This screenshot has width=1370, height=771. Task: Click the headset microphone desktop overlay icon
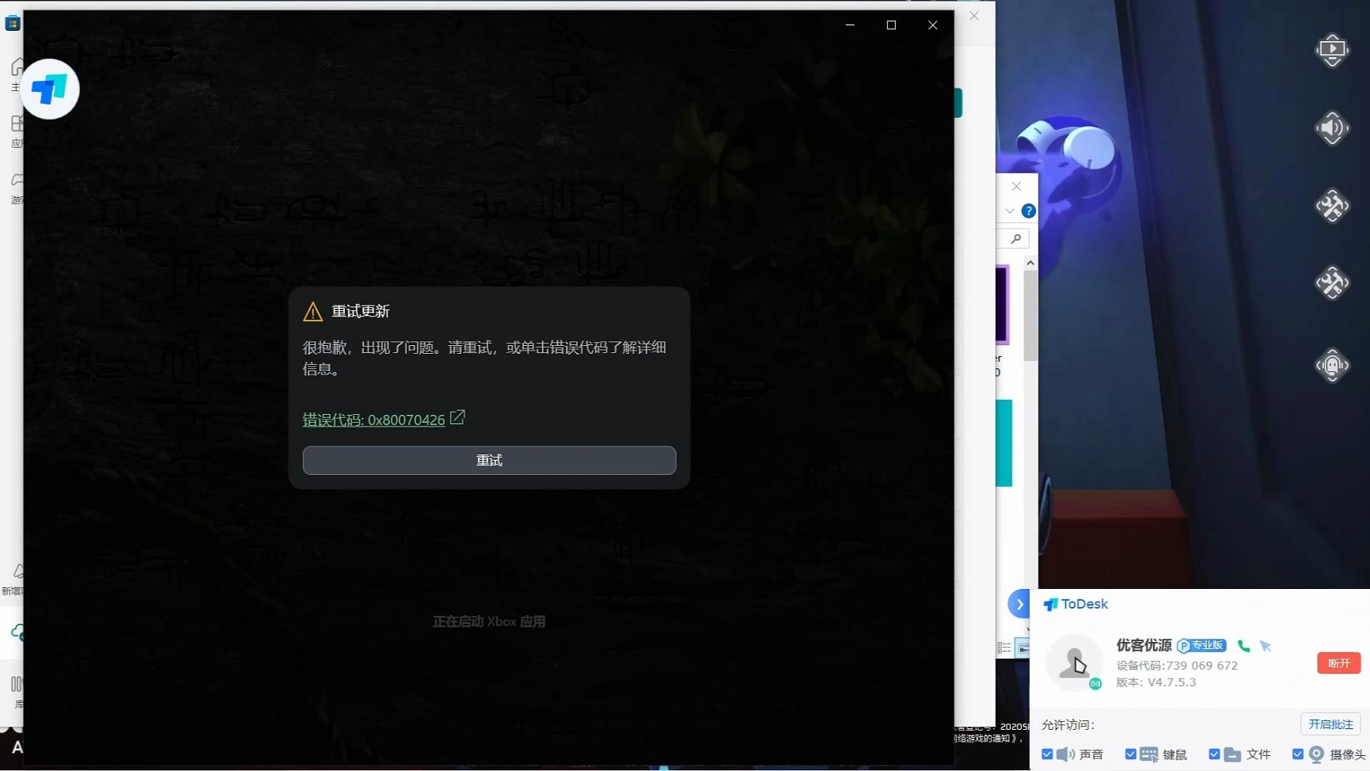click(x=1332, y=366)
